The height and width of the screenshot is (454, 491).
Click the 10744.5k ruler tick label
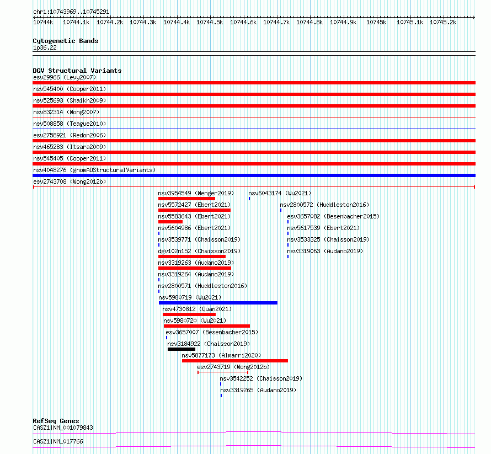pos(210,22)
